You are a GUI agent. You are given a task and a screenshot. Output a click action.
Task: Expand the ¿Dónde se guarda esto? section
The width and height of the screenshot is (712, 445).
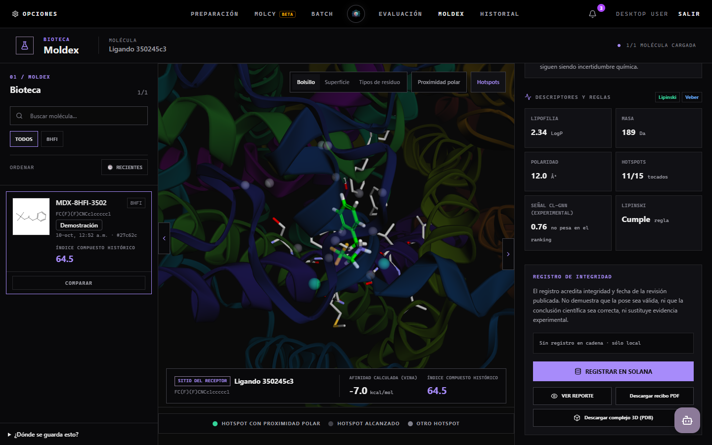click(x=44, y=435)
